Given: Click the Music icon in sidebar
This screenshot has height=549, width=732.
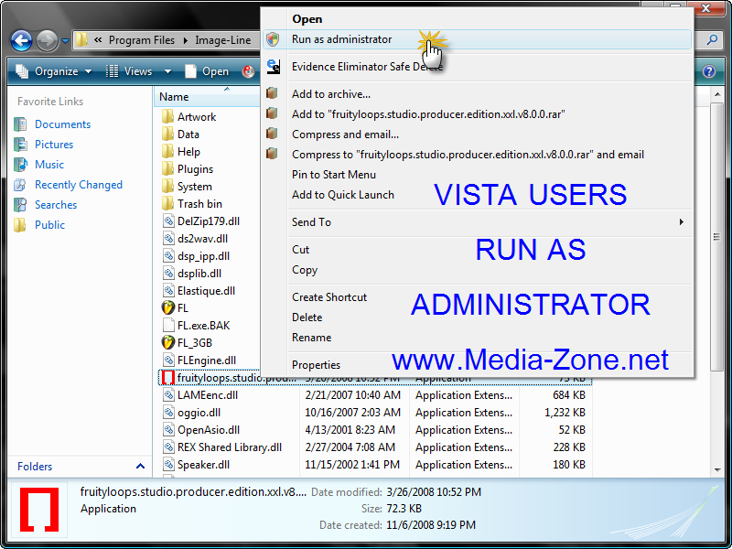Looking at the screenshot, I should pyautogui.click(x=20, y=165).
